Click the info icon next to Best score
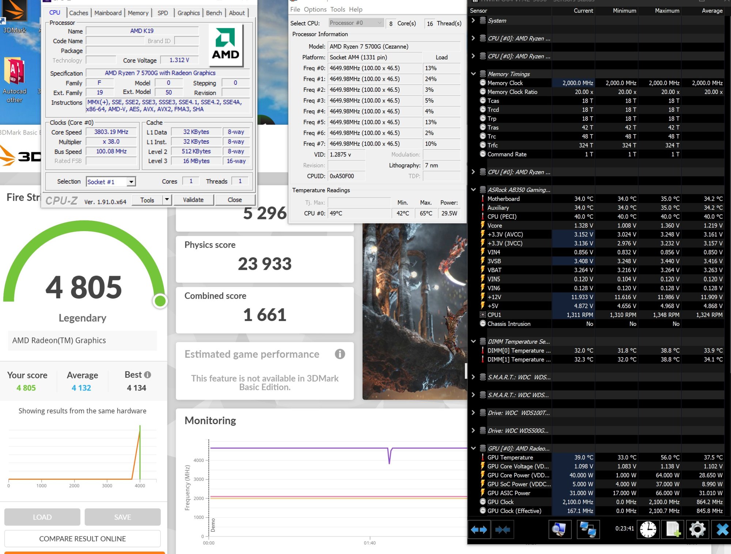731x554 pixels. [147, 375]
